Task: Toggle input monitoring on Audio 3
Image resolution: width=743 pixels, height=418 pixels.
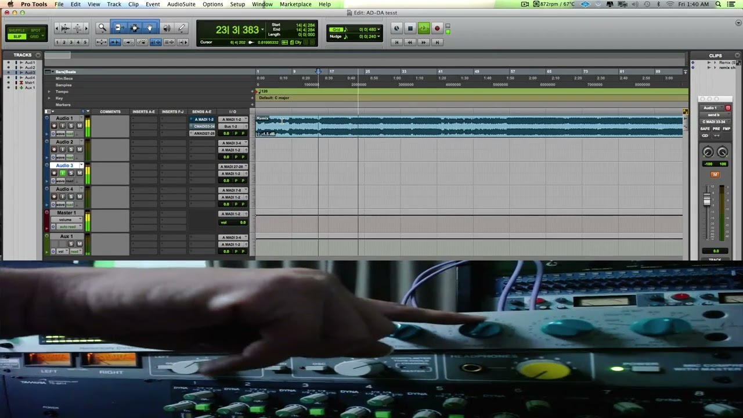Action: click(x=63, y=173)
